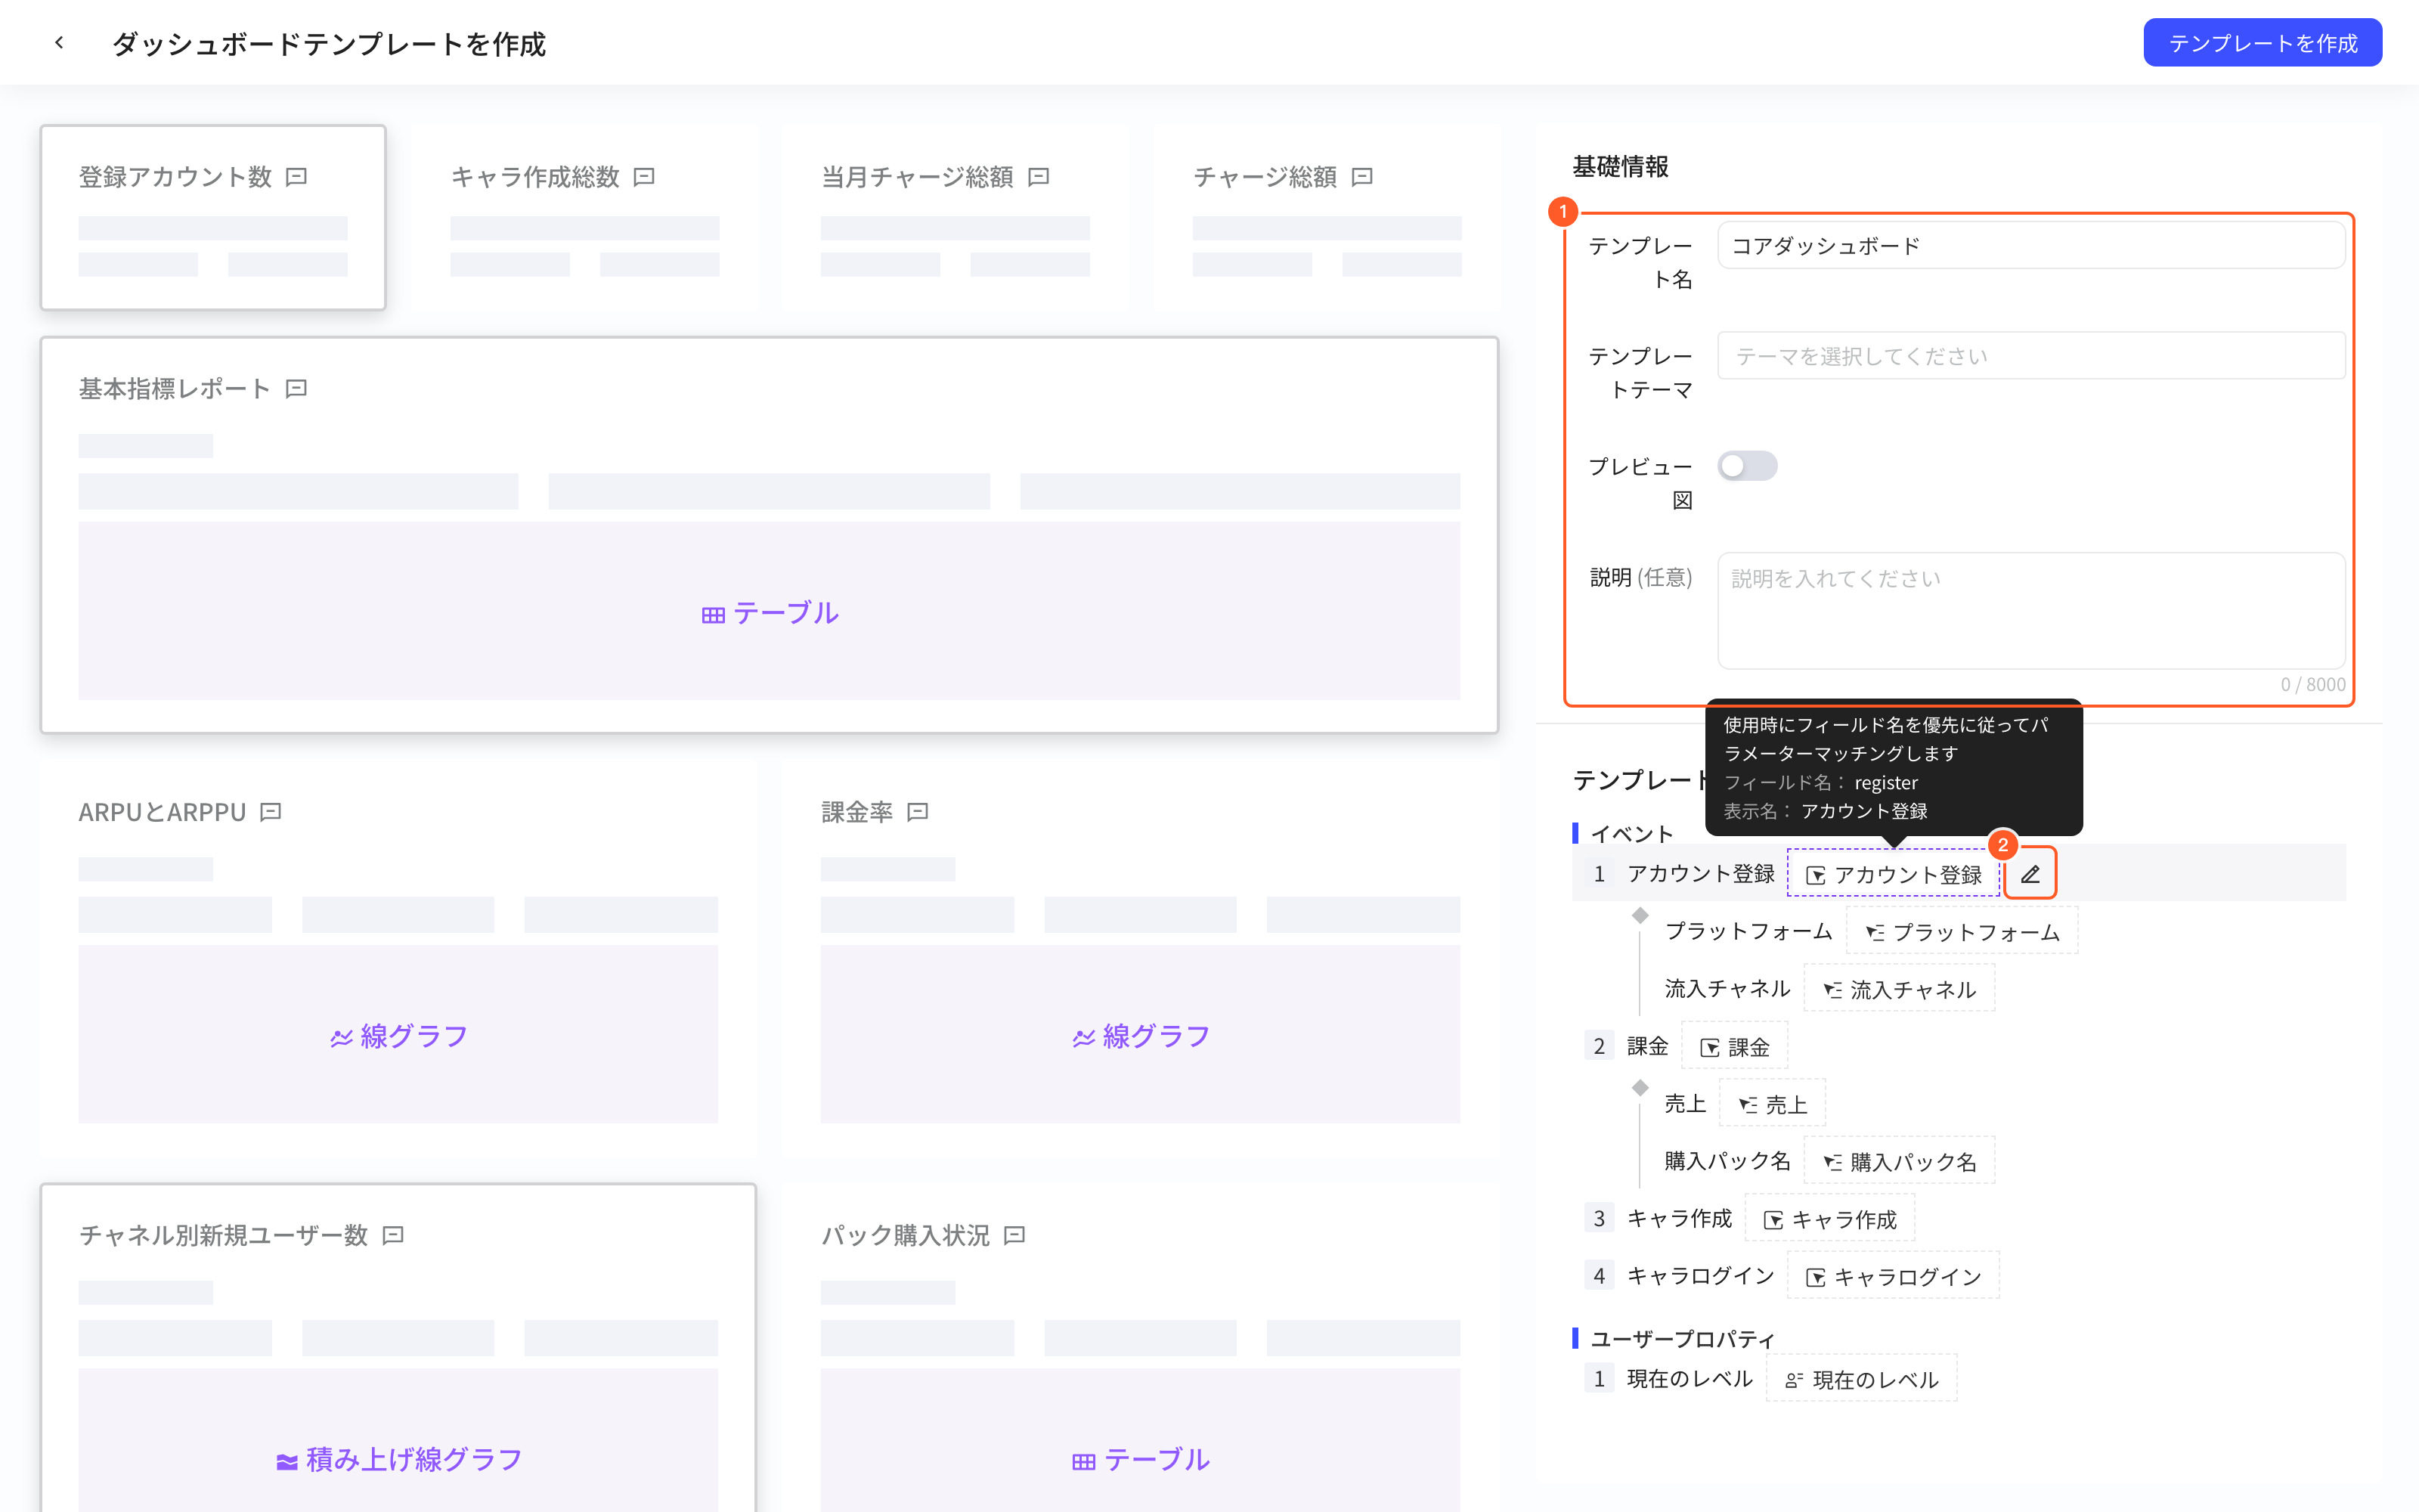This screenshot has width=2419, height=1512.
Task: Open note icon next to 当月チャージ総額
Action: [x=1039, y=177]
